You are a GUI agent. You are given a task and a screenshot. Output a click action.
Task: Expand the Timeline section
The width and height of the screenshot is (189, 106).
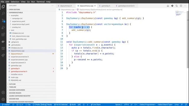click(31, 87)
